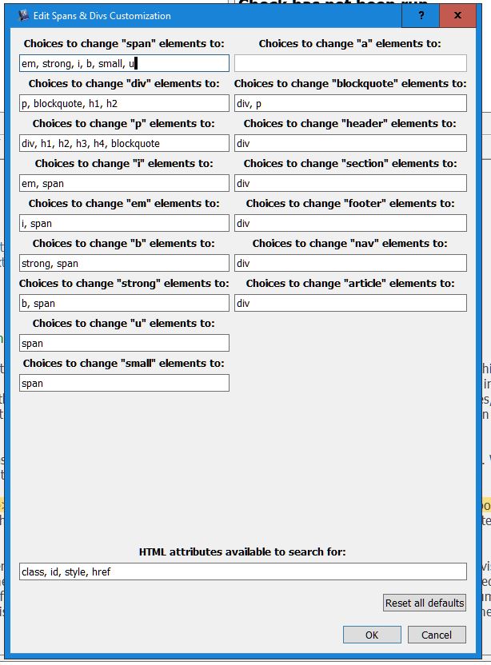491x665 pixels.
Task: Edit the "i" elements choices field
Action: click(124, 183)
